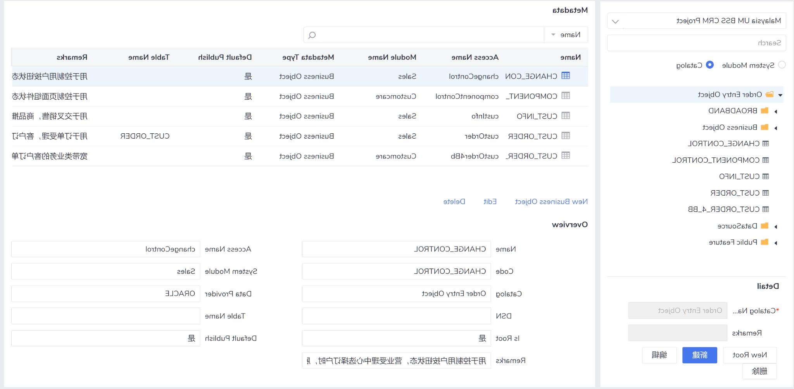Click the Default Publish column header

click(x=225, y=57)
